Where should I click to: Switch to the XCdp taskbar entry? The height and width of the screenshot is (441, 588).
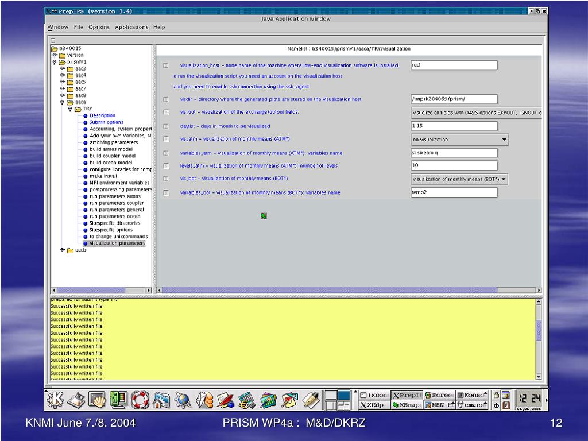(x=374, y=405)
